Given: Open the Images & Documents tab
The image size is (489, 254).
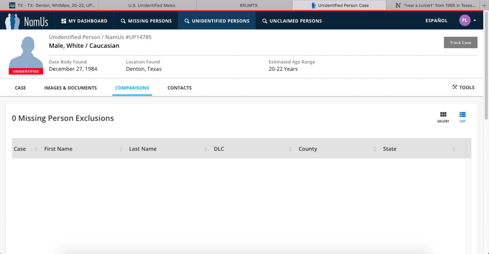Looking at the screenshot, I should point(70,88).
